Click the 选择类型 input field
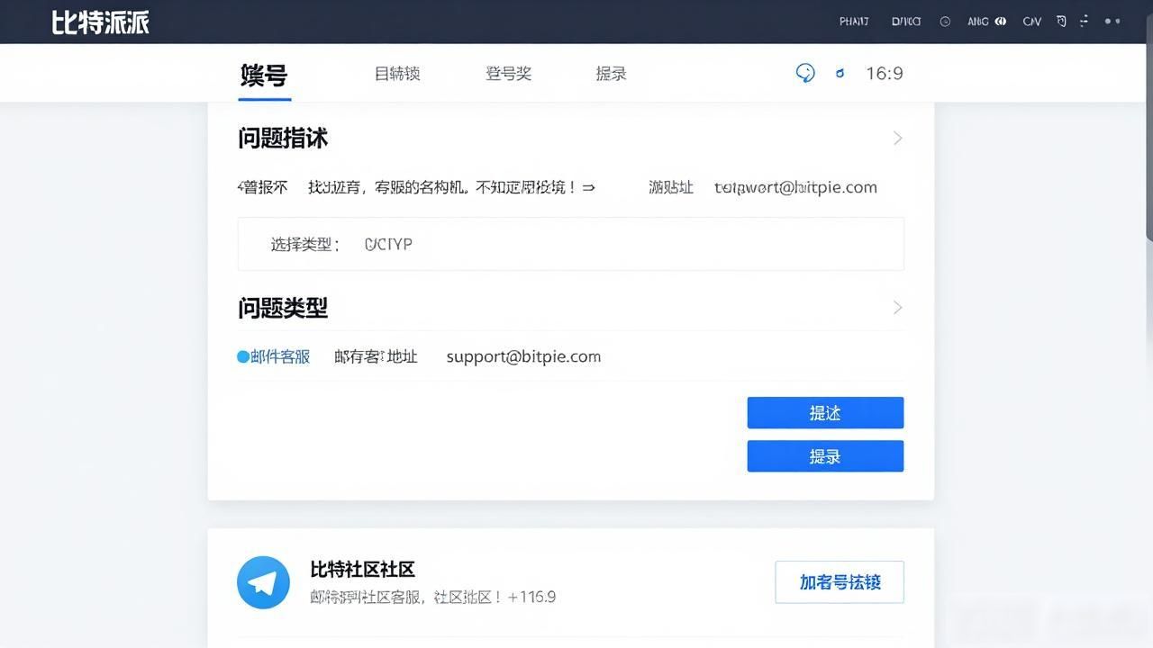 (571, 244)
